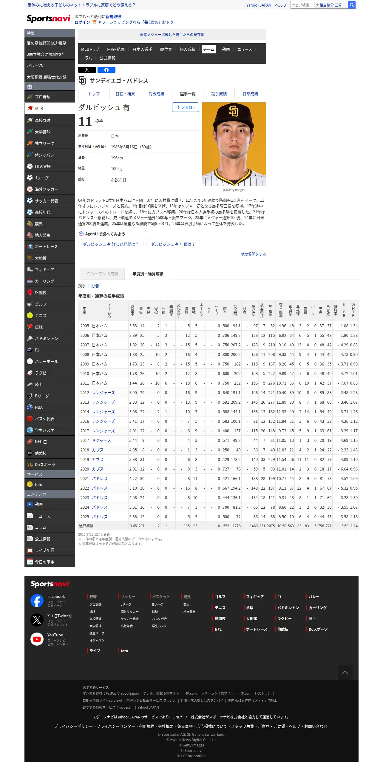Open the 2025 パドレス team link
Screen dimensions: 383x762
click(100, 517)
